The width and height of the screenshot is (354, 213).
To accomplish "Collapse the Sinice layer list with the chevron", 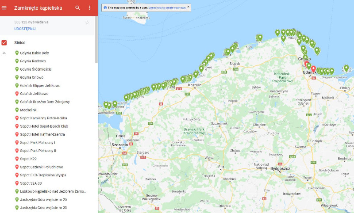I will coord(4,53).
